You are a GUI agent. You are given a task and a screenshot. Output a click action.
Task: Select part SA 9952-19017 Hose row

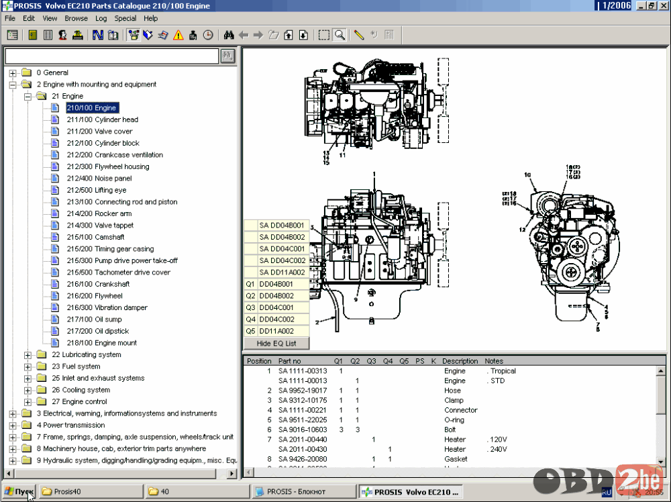pyautogui.click(x=450, y=391)
